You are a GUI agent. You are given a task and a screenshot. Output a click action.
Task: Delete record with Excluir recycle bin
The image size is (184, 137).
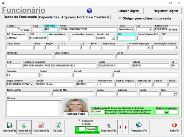pyautogui.click(x=57, y=127)
